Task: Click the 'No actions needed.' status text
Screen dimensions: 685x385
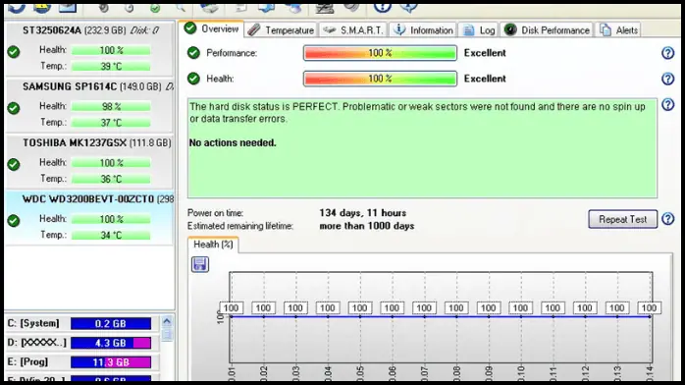Action: point(233,142)
